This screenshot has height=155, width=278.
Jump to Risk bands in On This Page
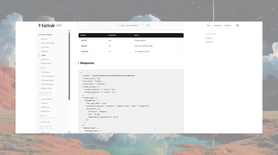[209, 42]
